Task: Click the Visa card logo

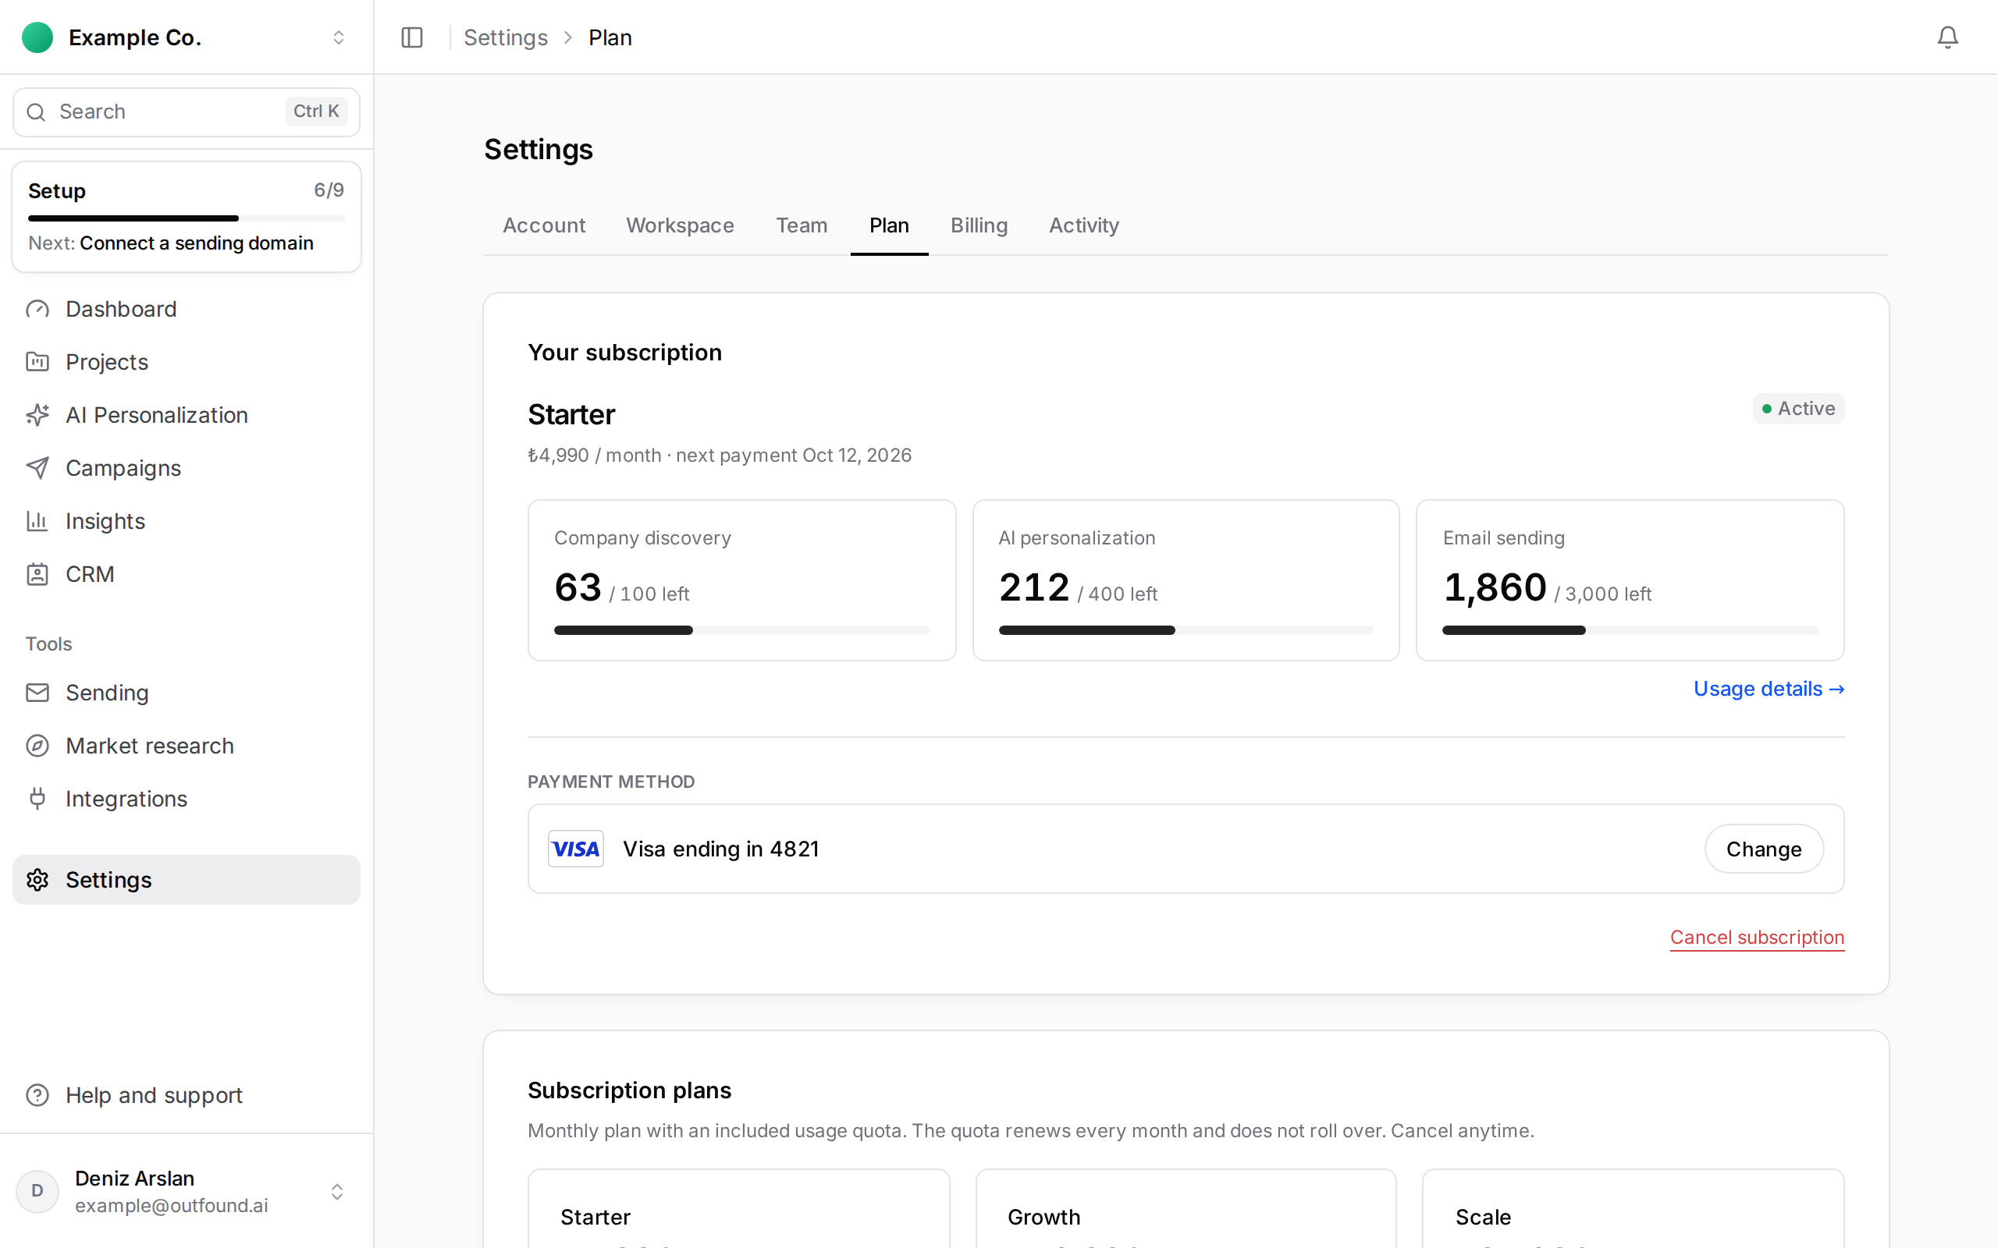Action: click(x=575, y=849)
